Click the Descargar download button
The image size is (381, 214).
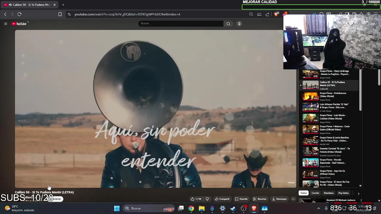click(x=279, y=199)
